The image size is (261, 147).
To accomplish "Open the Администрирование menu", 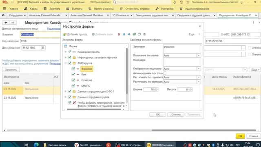I will click(194, 9).
